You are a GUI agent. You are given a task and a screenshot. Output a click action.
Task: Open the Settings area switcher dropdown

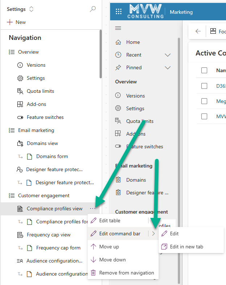(31, 9)
